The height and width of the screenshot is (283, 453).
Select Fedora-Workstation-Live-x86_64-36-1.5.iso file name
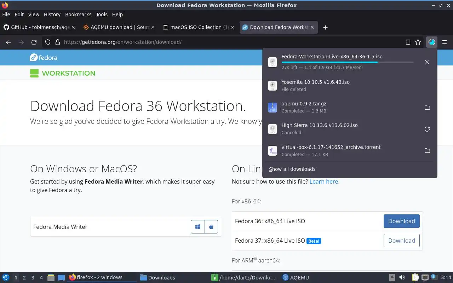click(332, 57)
